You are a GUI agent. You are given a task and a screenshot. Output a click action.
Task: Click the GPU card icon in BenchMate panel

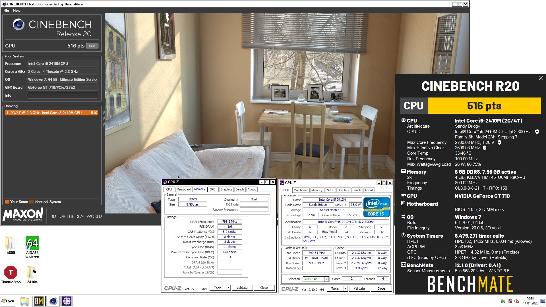[x=403, y=196]
